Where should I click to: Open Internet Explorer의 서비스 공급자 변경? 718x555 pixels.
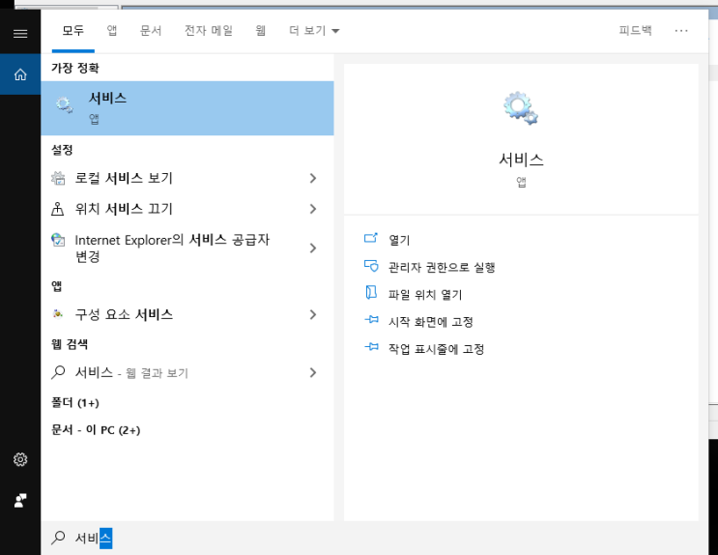[187, 248]
